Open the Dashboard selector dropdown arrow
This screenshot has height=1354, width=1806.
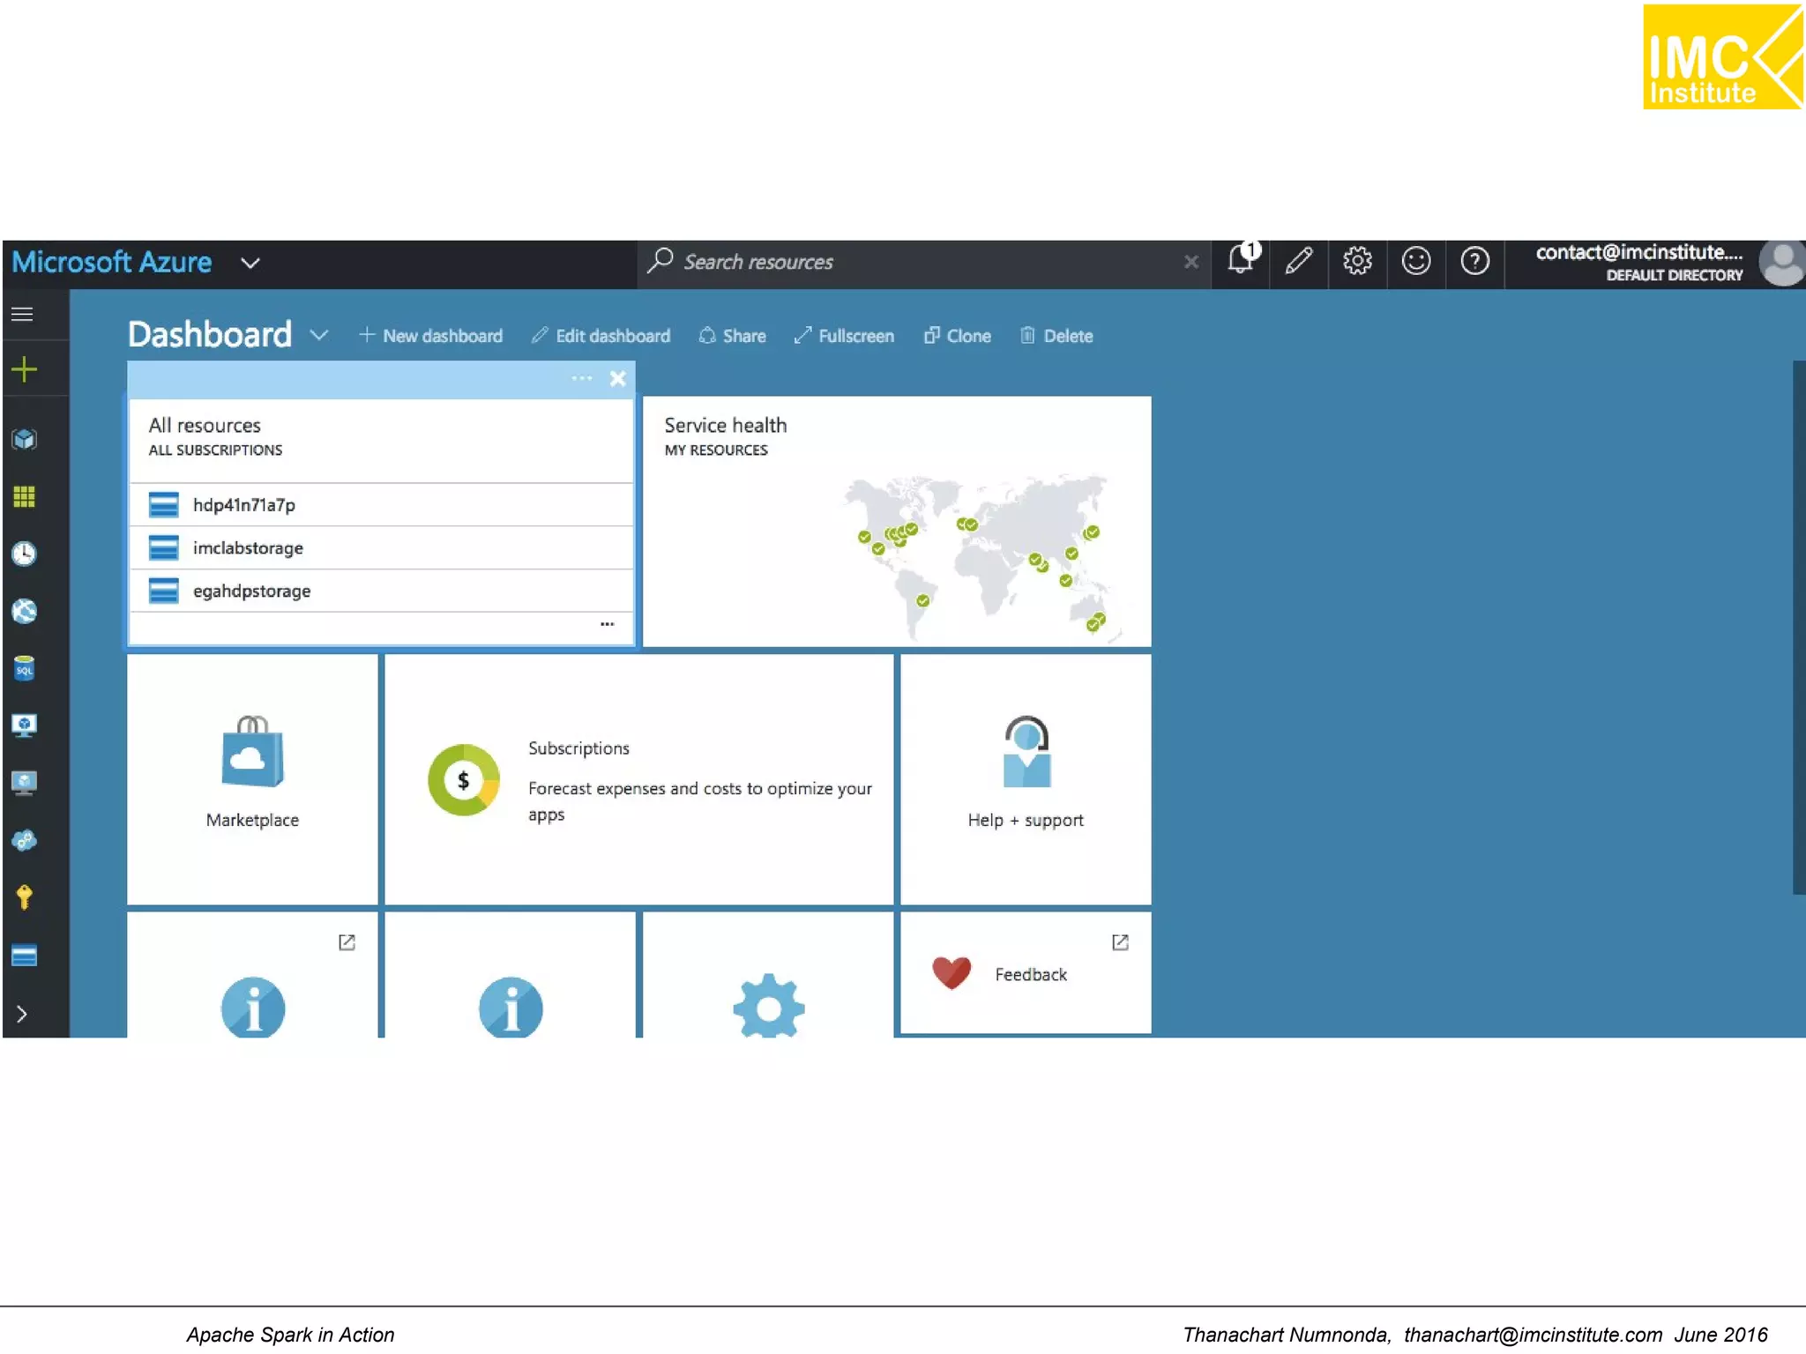(x=319, y=336)
